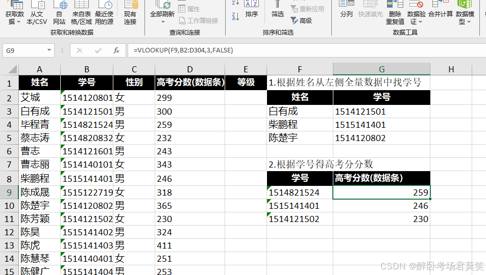Open 属性 properties in queries group
The width and height of the screenshot is (486, 275).
click(189, 9)
